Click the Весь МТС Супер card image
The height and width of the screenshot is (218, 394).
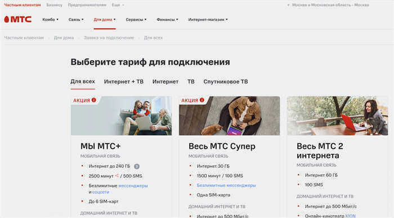pos(229,115)
